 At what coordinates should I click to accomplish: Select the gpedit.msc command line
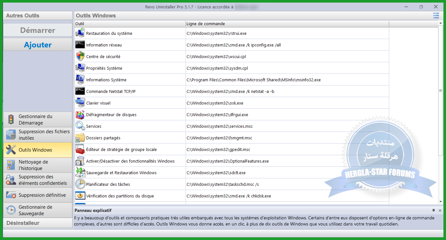coord(218,150)
